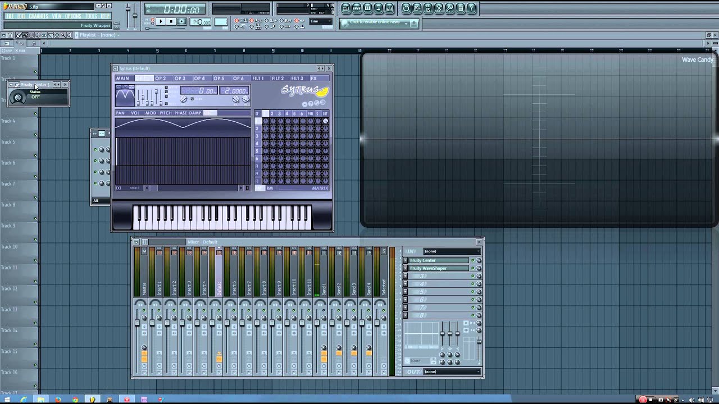Viewport: 719px width, 404px height.
Task: Open the Line snap dropdown in the main toolbar
Action: (x=321, y=21)
